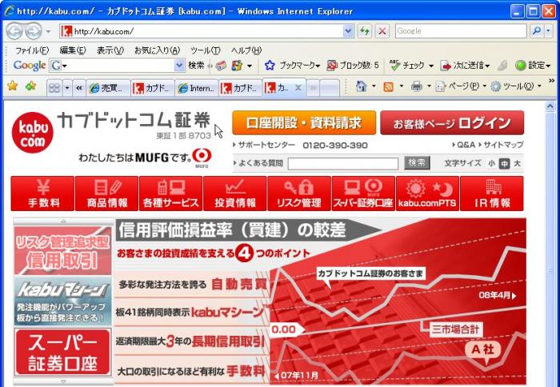
Task: Open the チェック dropdown arrow
Action: (430, 66)
